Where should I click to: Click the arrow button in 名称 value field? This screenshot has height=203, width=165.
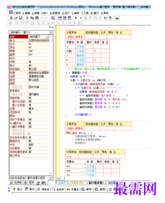[47, 37]
